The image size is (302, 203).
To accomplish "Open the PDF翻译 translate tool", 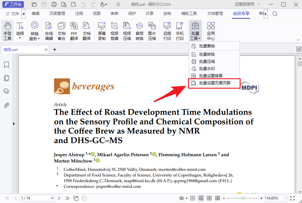I will 74,31.
